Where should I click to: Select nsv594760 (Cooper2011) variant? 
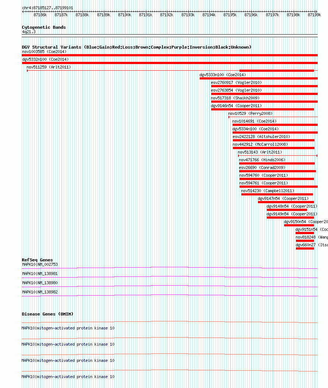[264, 175]
